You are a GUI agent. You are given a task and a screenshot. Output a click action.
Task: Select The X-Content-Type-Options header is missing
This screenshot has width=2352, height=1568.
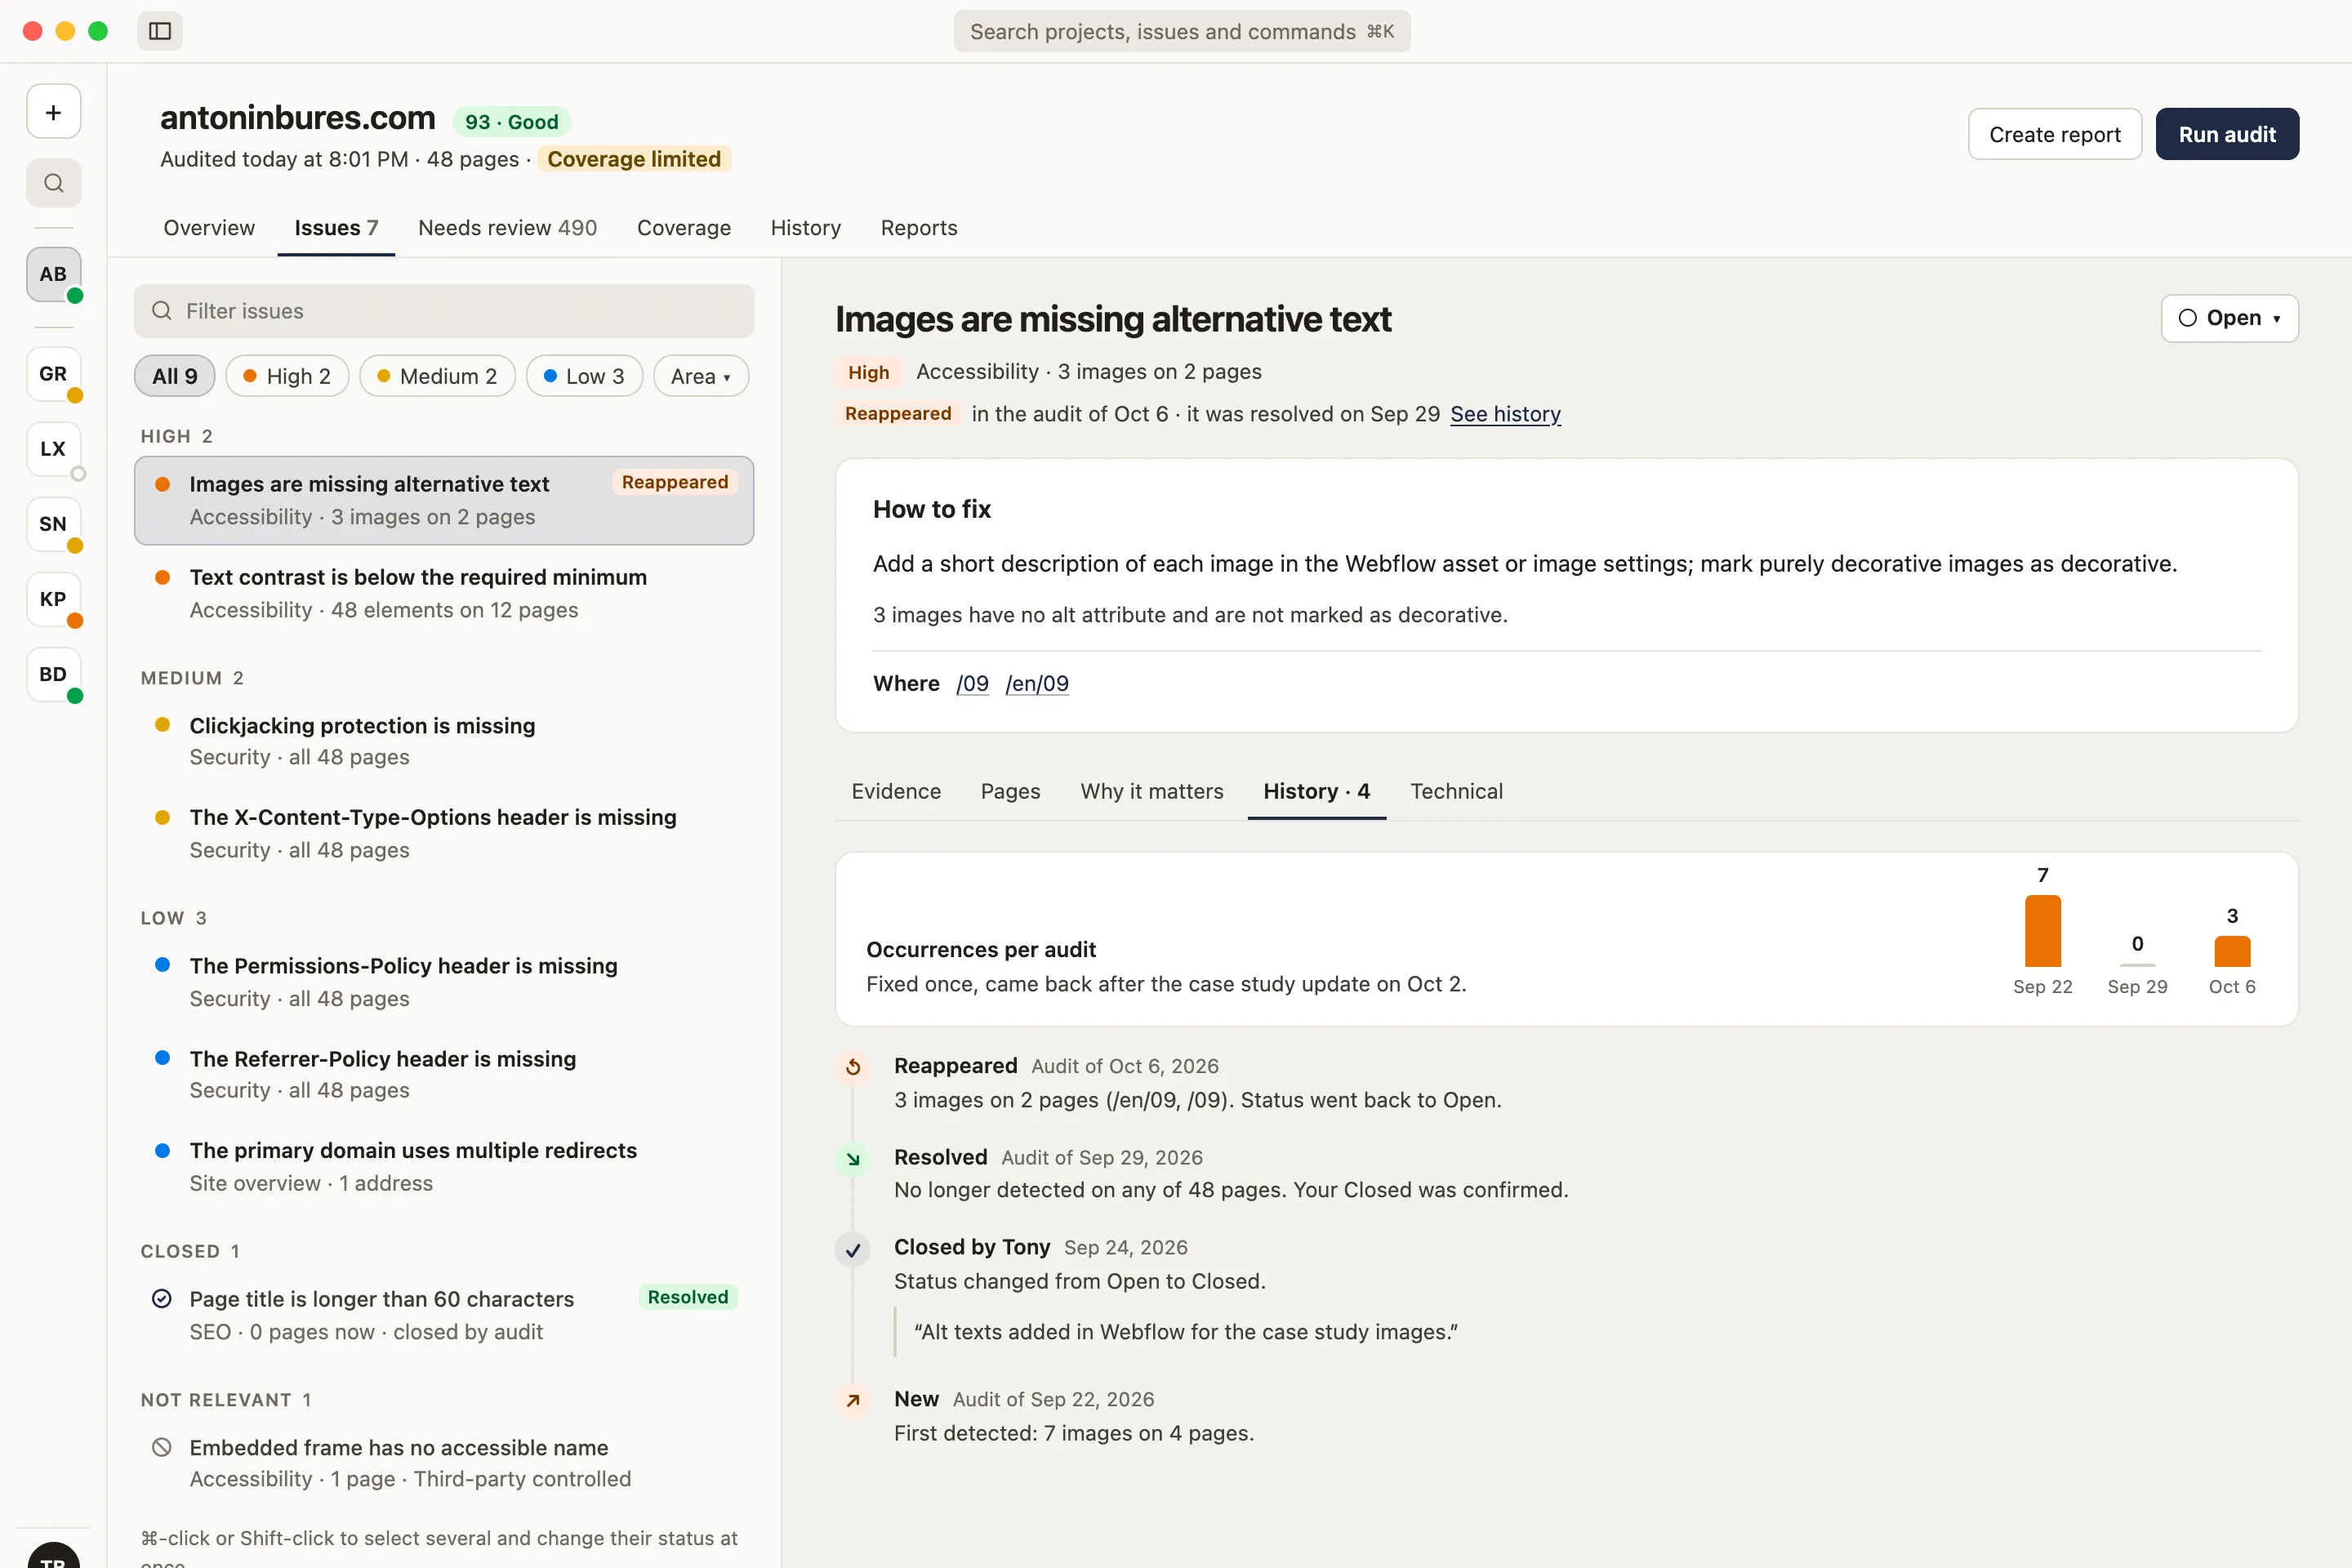click(x=444, y=833)
